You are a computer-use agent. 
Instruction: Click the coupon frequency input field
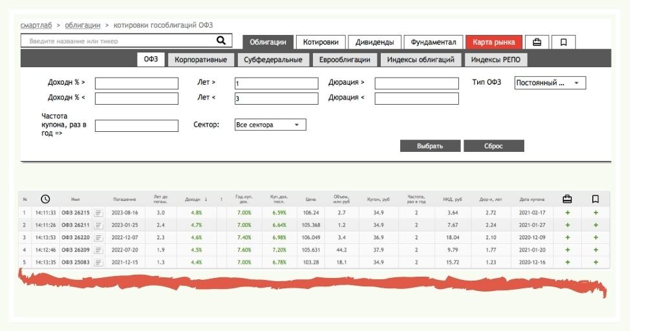136,126
